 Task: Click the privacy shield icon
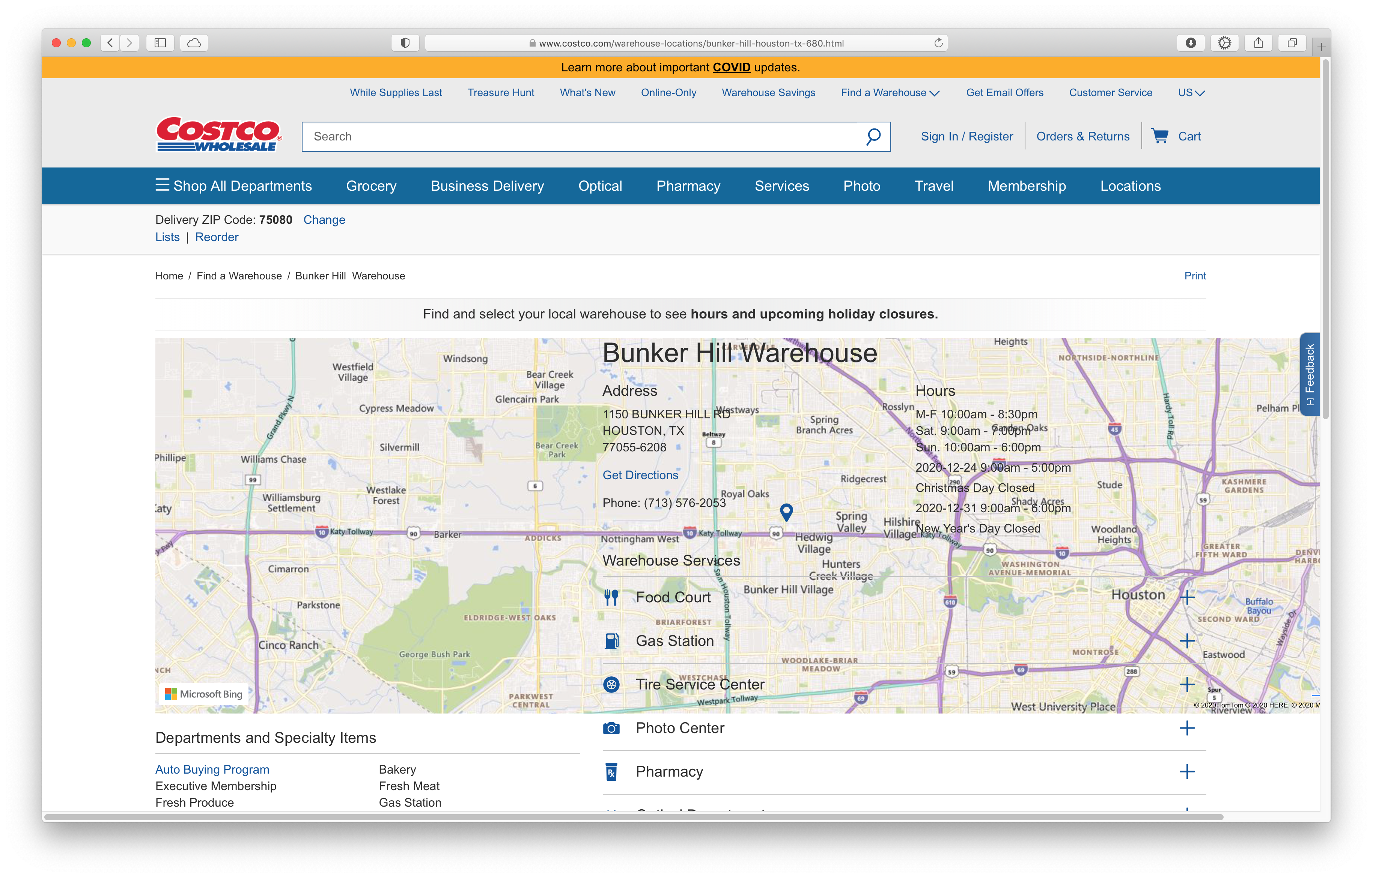(x=405, y=43)
